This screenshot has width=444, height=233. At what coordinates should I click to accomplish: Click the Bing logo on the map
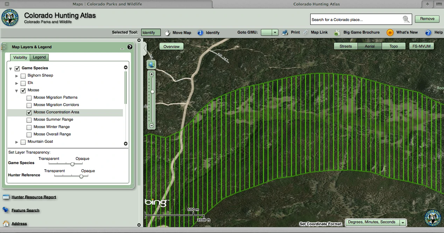157,202
